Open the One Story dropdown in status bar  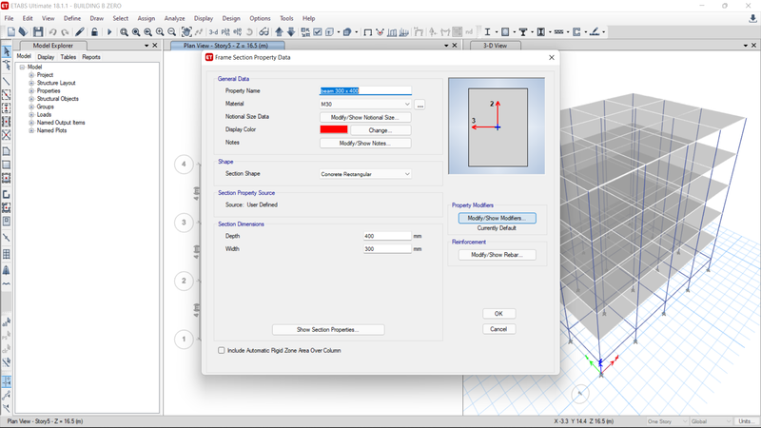[668, 421]
